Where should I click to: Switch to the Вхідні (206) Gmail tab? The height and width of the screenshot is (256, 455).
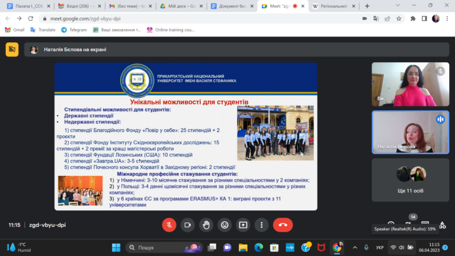(x=79, y=6)
